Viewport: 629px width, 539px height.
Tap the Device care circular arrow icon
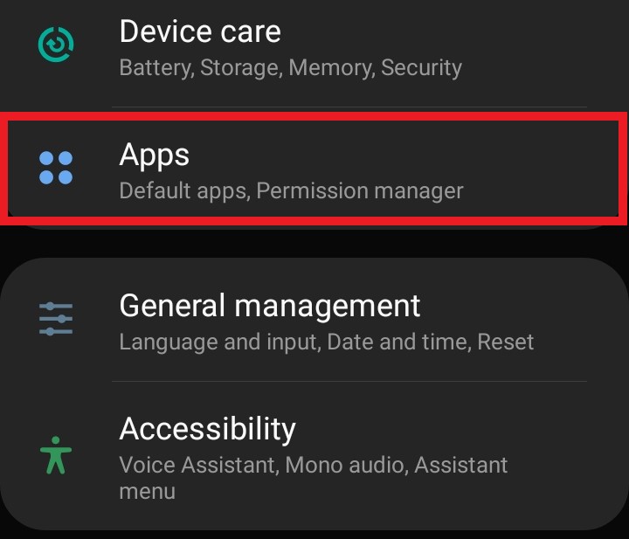(x=57, y=43)
